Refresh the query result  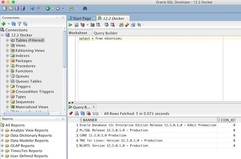click(x=82, y=114)
